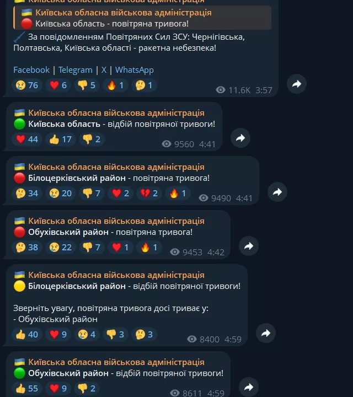Forward the 4:41 Білоцерківський район alert
The height and width of the screenshot is (397, 353).
coord(277,192)
